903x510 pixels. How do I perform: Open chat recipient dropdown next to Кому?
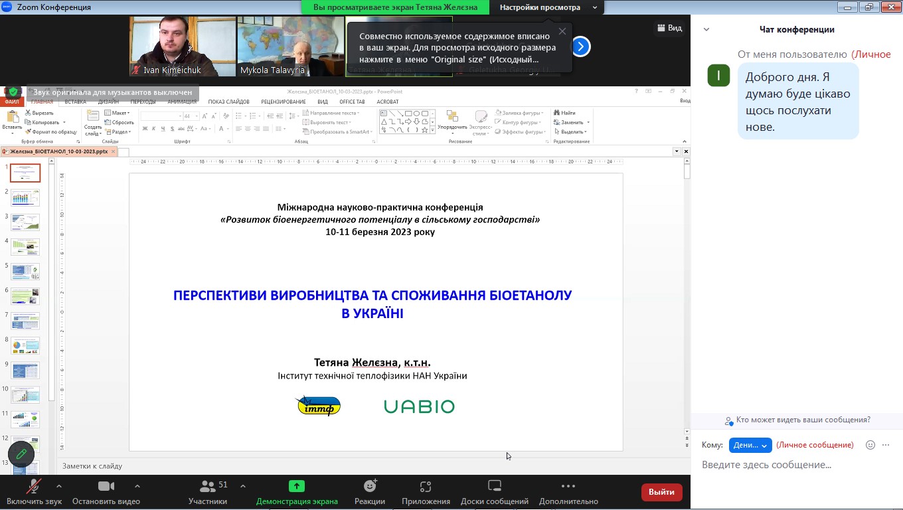pyautogui.click(x=750, y=445)
